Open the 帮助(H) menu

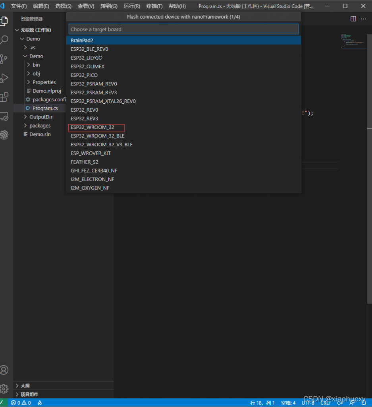(177, 6)
